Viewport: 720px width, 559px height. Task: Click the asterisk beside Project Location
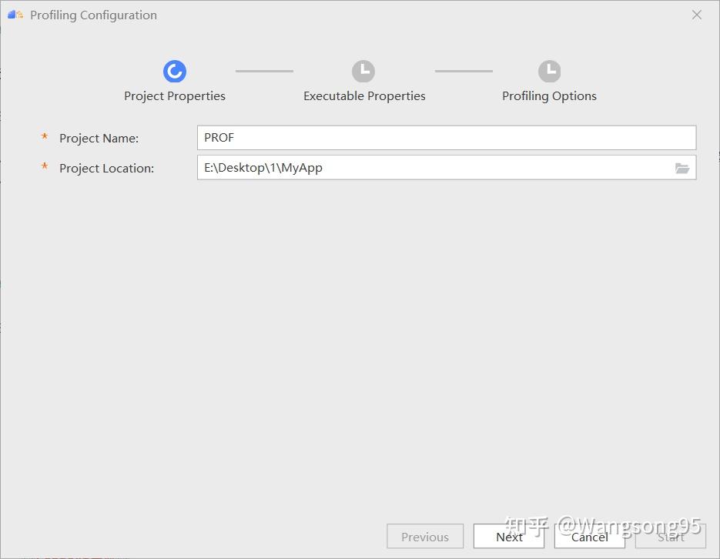pyautogui.click(x=45, y=168)
